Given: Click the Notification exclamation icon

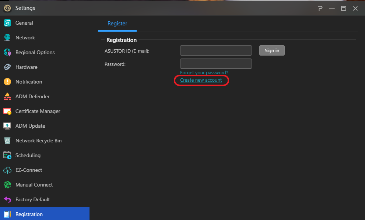Looking at the screenshot, I should click(7, 82).
